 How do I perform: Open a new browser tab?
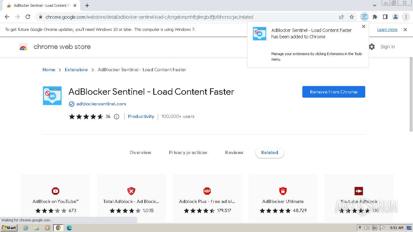pos(87,5)
